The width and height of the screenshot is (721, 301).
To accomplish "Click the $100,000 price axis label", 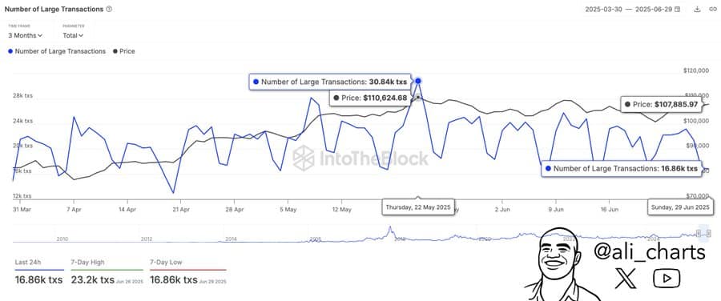I will pos(696,121).
